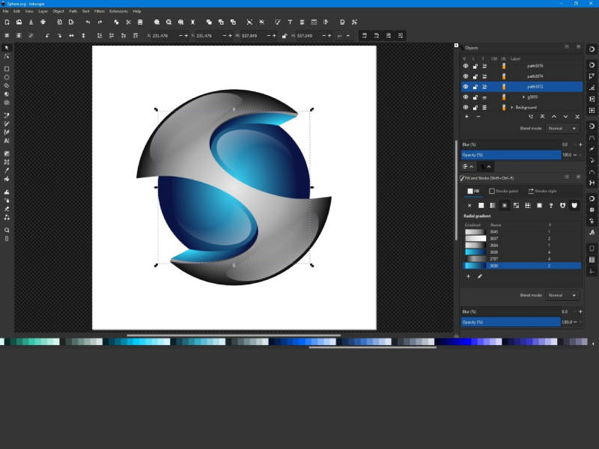Set fill to flat color
The image size is (599, 449).
tap(481, 205)
